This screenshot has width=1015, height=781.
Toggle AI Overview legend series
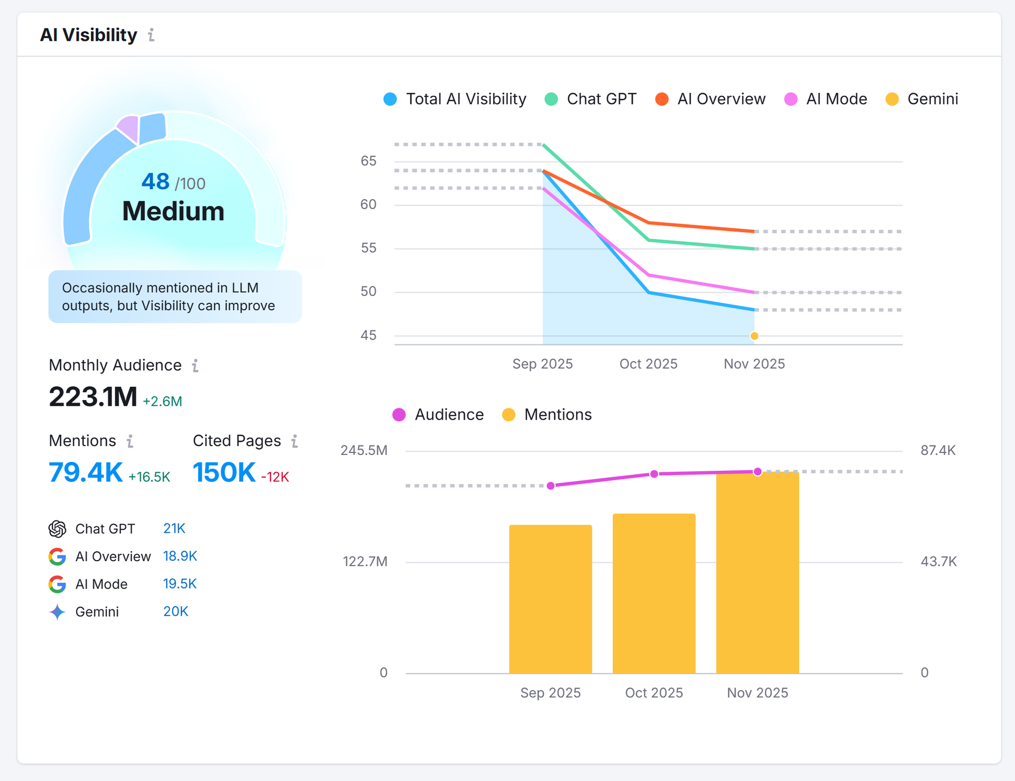pos(710,99)
